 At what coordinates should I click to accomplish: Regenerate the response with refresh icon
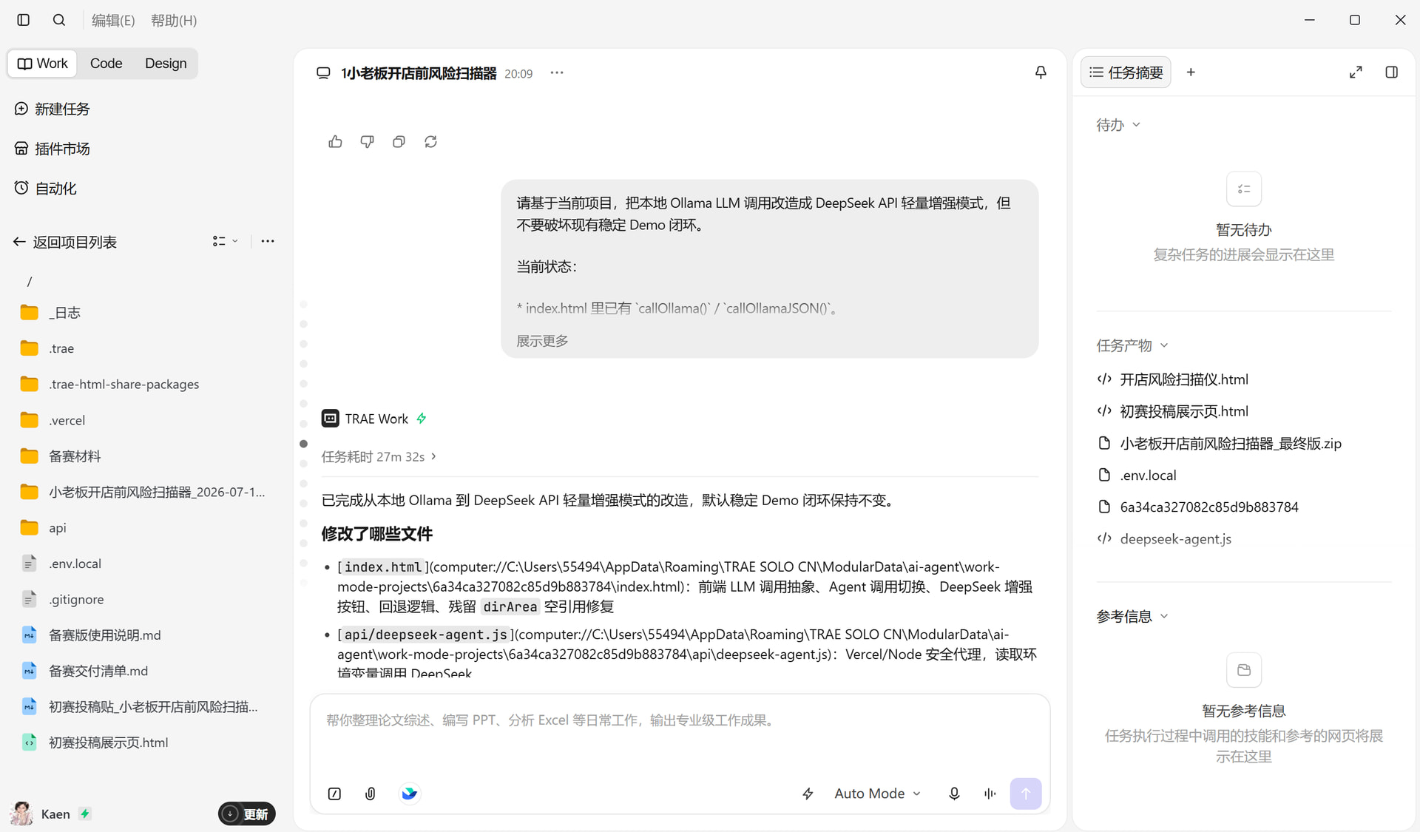pos(430,141)
